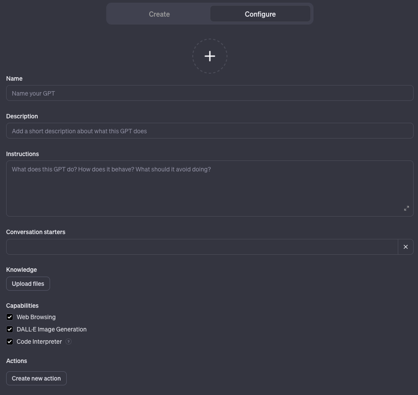Click into the Description input field
The height and width of the screenshot is (395, 418).
coord(210,131)
